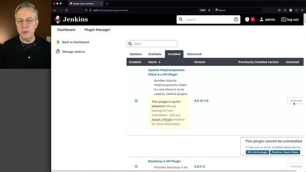Image resolution: width=306 pixels, height=172 pixels.
Task: Click the magnifier icon in Jenkins search
Action: pos(181,20)
